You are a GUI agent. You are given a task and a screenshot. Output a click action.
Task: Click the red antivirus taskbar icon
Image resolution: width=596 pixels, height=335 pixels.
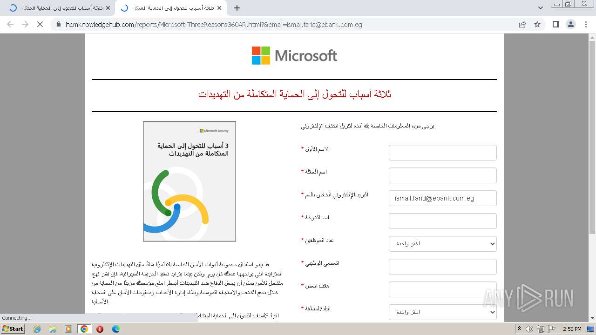(x=100, y=329)
